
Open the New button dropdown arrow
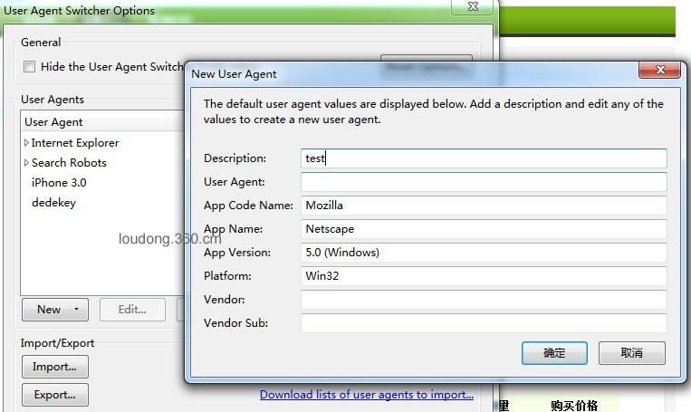[x=76, y=310]
